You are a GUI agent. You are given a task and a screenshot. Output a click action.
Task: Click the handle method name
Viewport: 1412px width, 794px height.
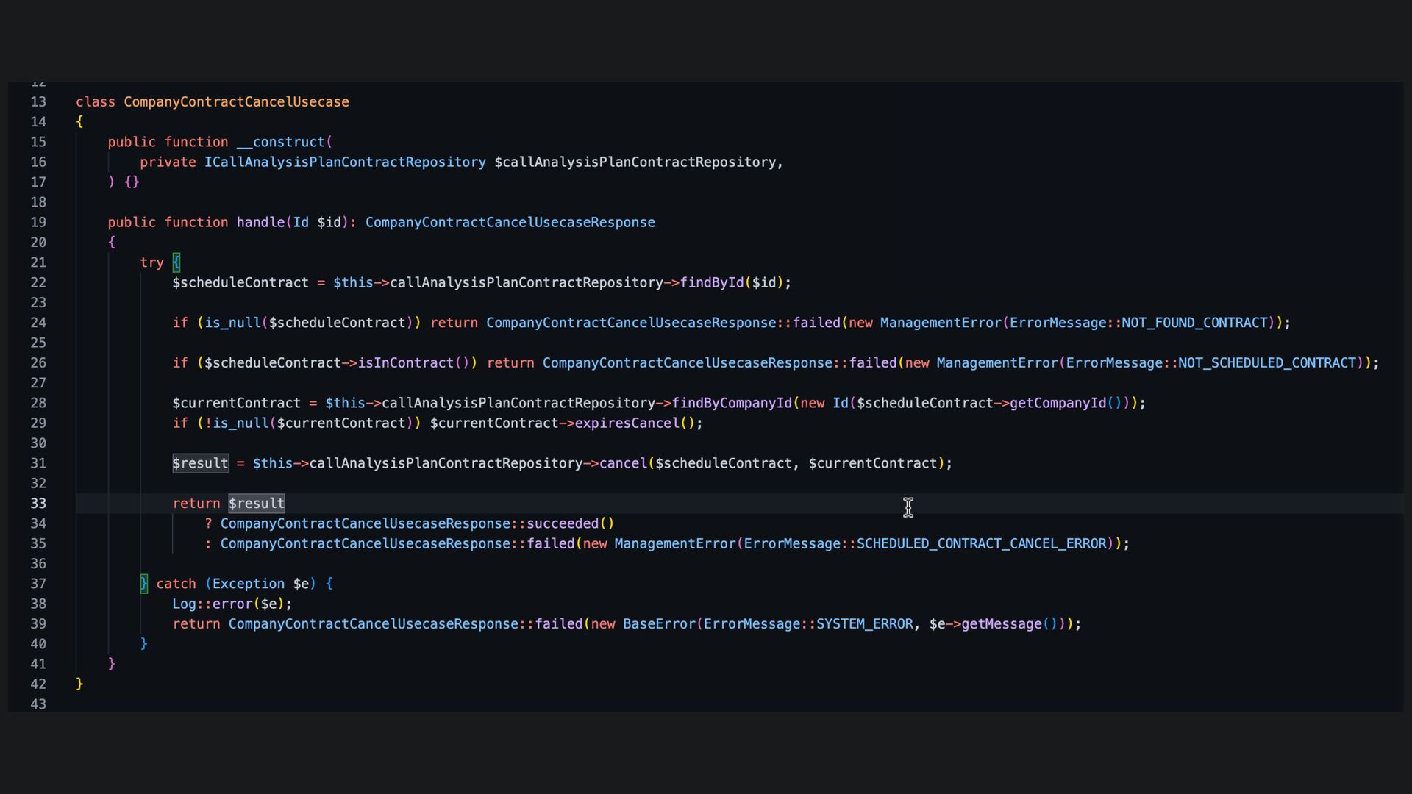[260, 223]
